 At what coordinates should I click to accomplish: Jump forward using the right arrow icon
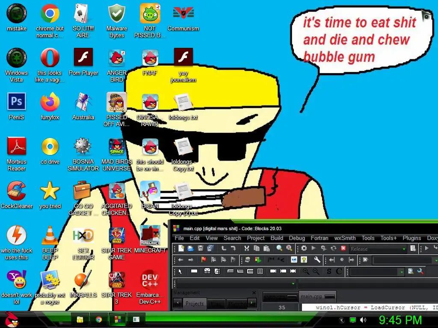point(190,260)
